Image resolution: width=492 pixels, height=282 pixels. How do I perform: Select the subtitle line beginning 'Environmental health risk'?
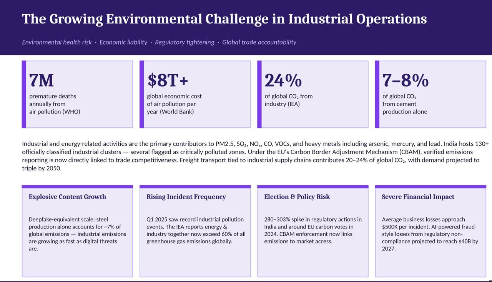pos(159,42)
